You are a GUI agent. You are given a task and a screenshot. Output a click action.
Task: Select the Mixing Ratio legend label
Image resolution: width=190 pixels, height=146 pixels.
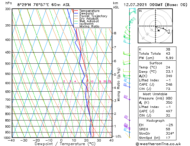tap(89, 26)
